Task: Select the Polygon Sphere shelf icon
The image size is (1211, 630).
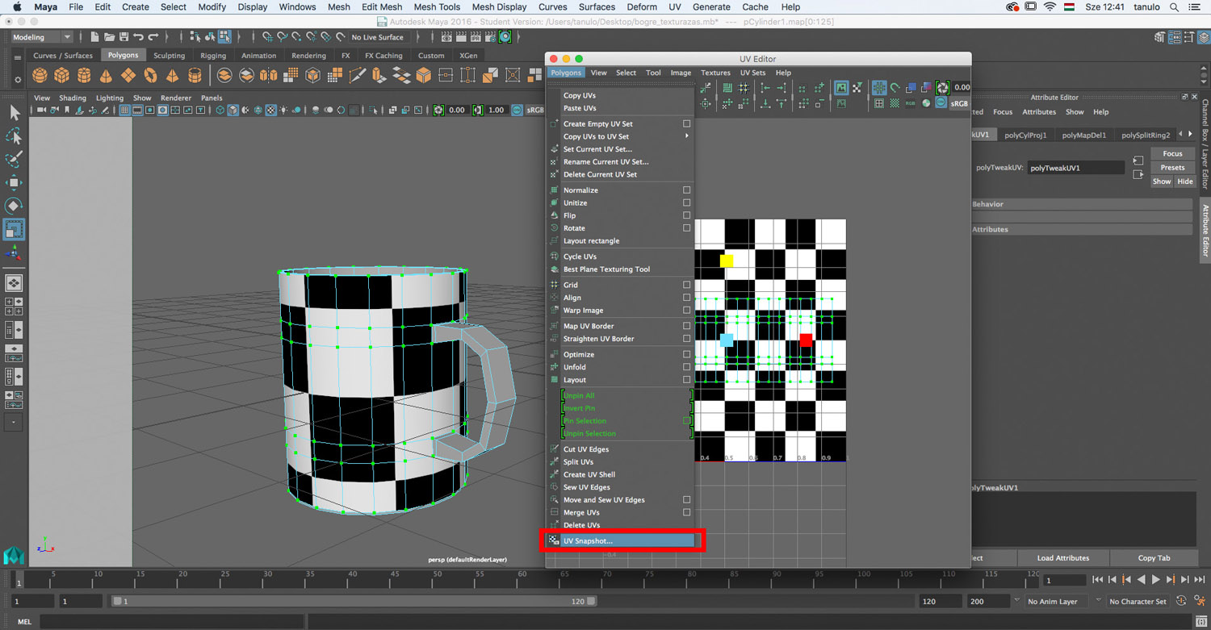Action: tap(40, 76)
